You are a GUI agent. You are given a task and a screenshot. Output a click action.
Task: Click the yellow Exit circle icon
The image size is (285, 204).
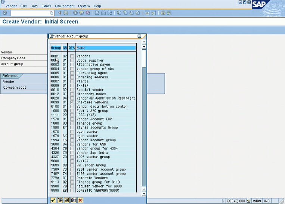point(81,13)
